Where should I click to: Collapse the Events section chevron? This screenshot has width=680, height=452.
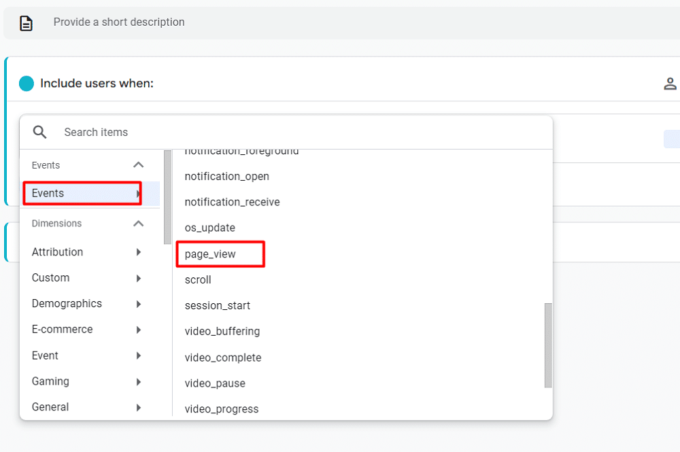click(x=138, y=165)
